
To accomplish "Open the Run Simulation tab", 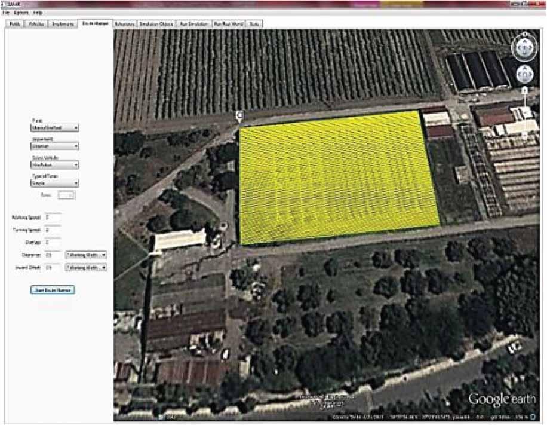I will [x=194, y=24].
